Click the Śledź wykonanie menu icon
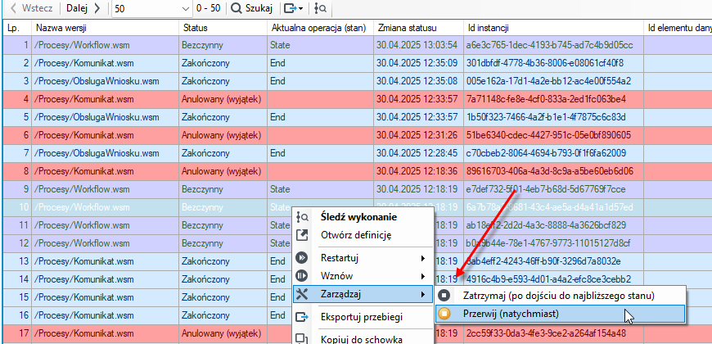712x344 pixels. tap(302, 217)
